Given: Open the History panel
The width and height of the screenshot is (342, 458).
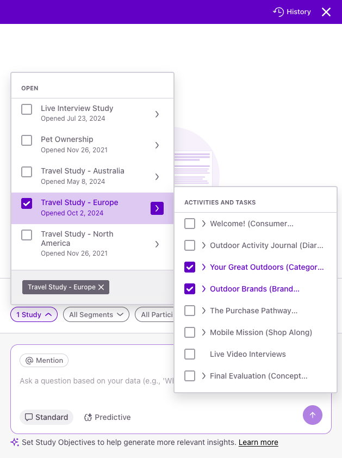Looking at the screenshot, I should coord(292,12).
